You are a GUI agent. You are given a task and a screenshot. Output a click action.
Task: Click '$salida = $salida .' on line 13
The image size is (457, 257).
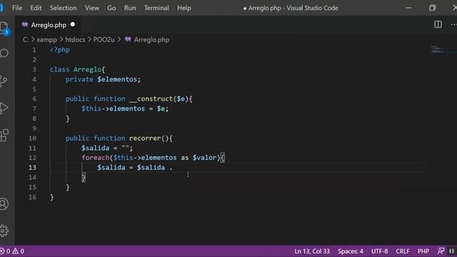135,168
